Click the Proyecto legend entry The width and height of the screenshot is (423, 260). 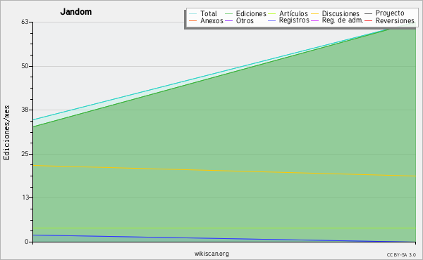click(x=384, y=13)
